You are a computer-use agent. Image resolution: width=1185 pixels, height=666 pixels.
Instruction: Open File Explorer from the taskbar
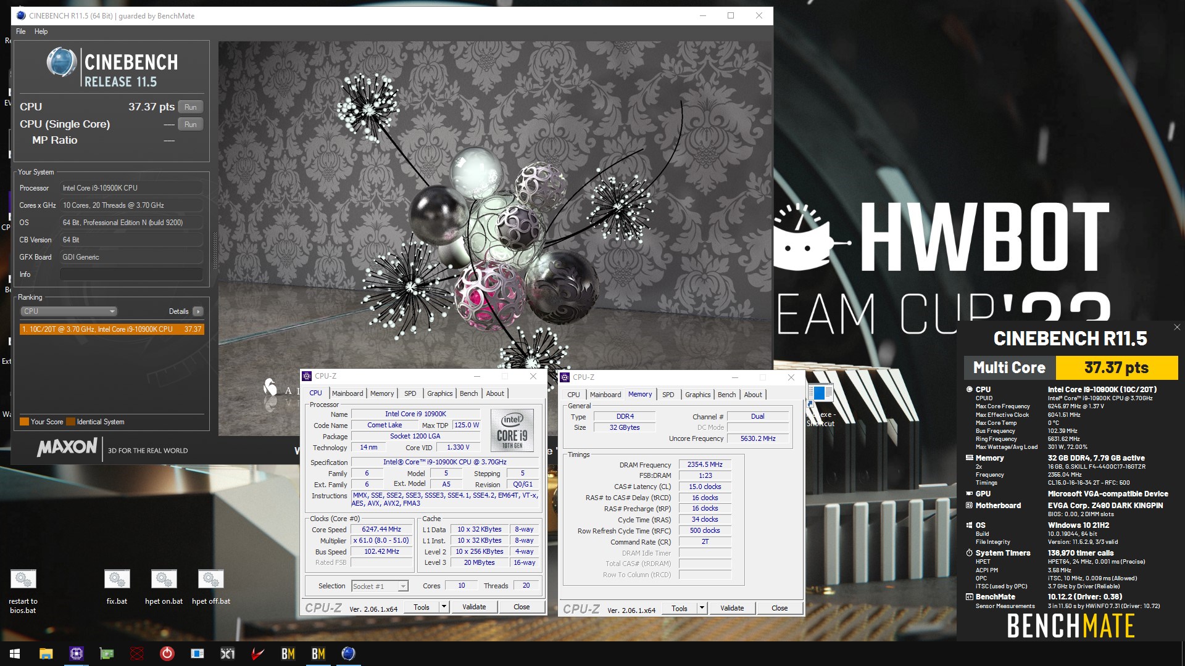point(46,654)
